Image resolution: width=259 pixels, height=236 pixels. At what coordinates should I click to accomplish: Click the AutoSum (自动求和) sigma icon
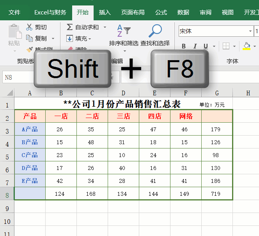click(x=70, y=27)
